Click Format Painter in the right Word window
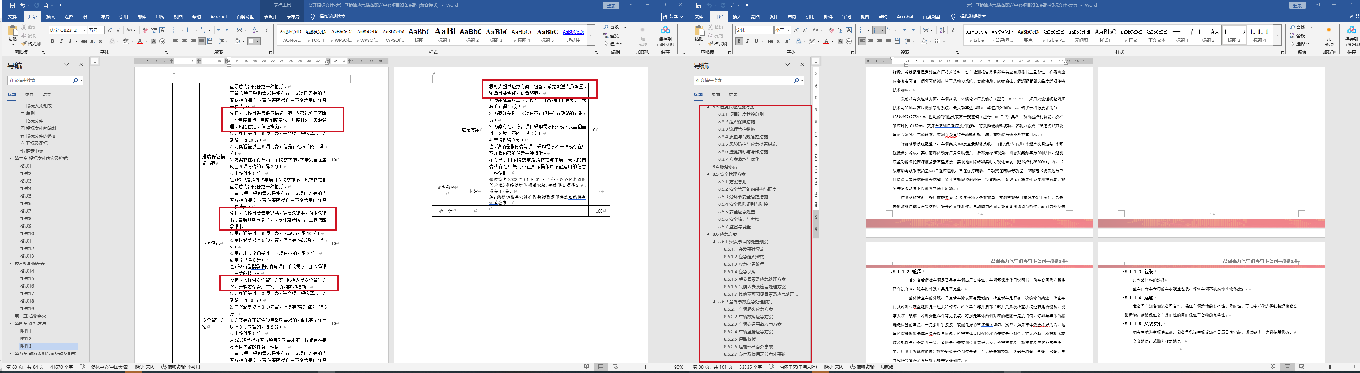The width and height of the screenshot is (1360, 373). [x=717, y=44]
